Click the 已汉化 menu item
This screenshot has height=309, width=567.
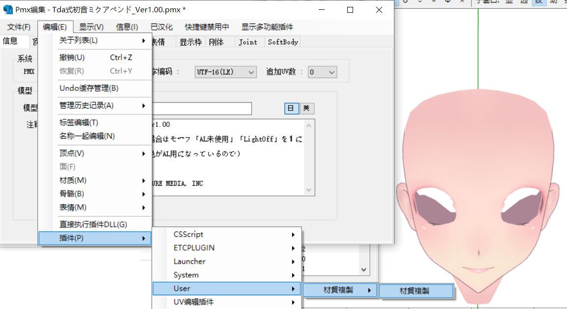point(162,27)
